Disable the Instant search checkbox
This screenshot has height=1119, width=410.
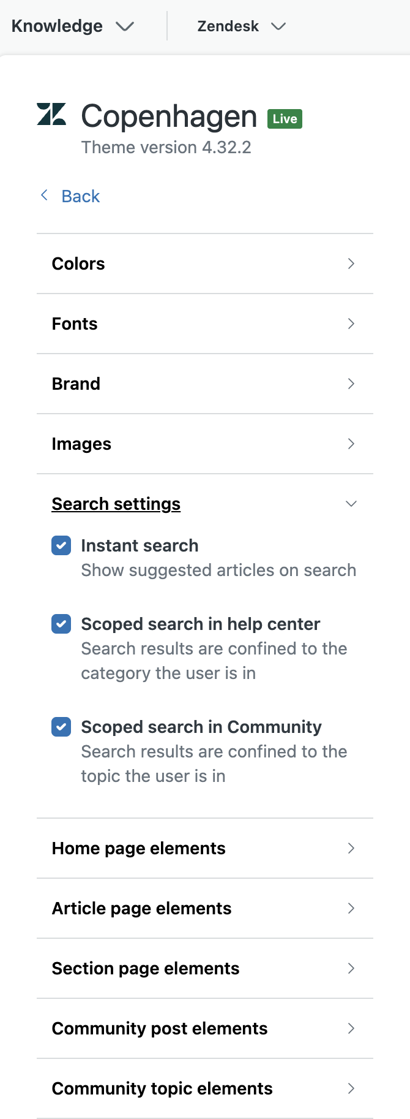pyautogui.click(x=61, y=545)
